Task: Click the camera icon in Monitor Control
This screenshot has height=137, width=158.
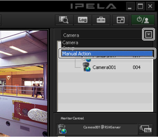Action: (62, 129)
